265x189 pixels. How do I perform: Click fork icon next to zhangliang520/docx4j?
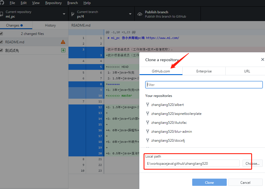(148, 140)
